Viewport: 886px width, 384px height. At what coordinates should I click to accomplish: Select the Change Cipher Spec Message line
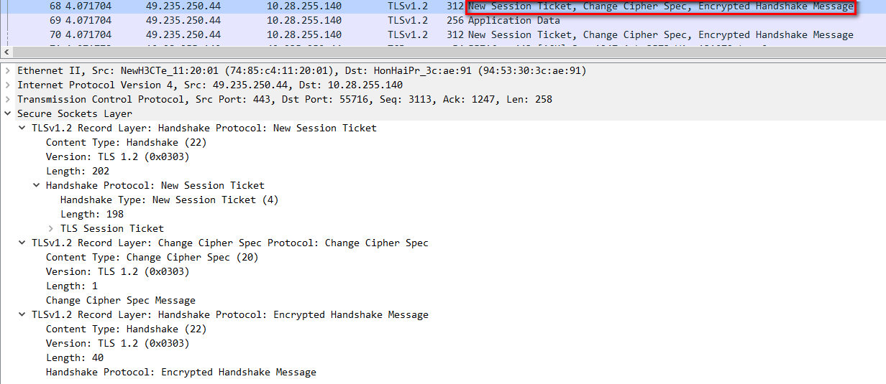pos(120,300)
